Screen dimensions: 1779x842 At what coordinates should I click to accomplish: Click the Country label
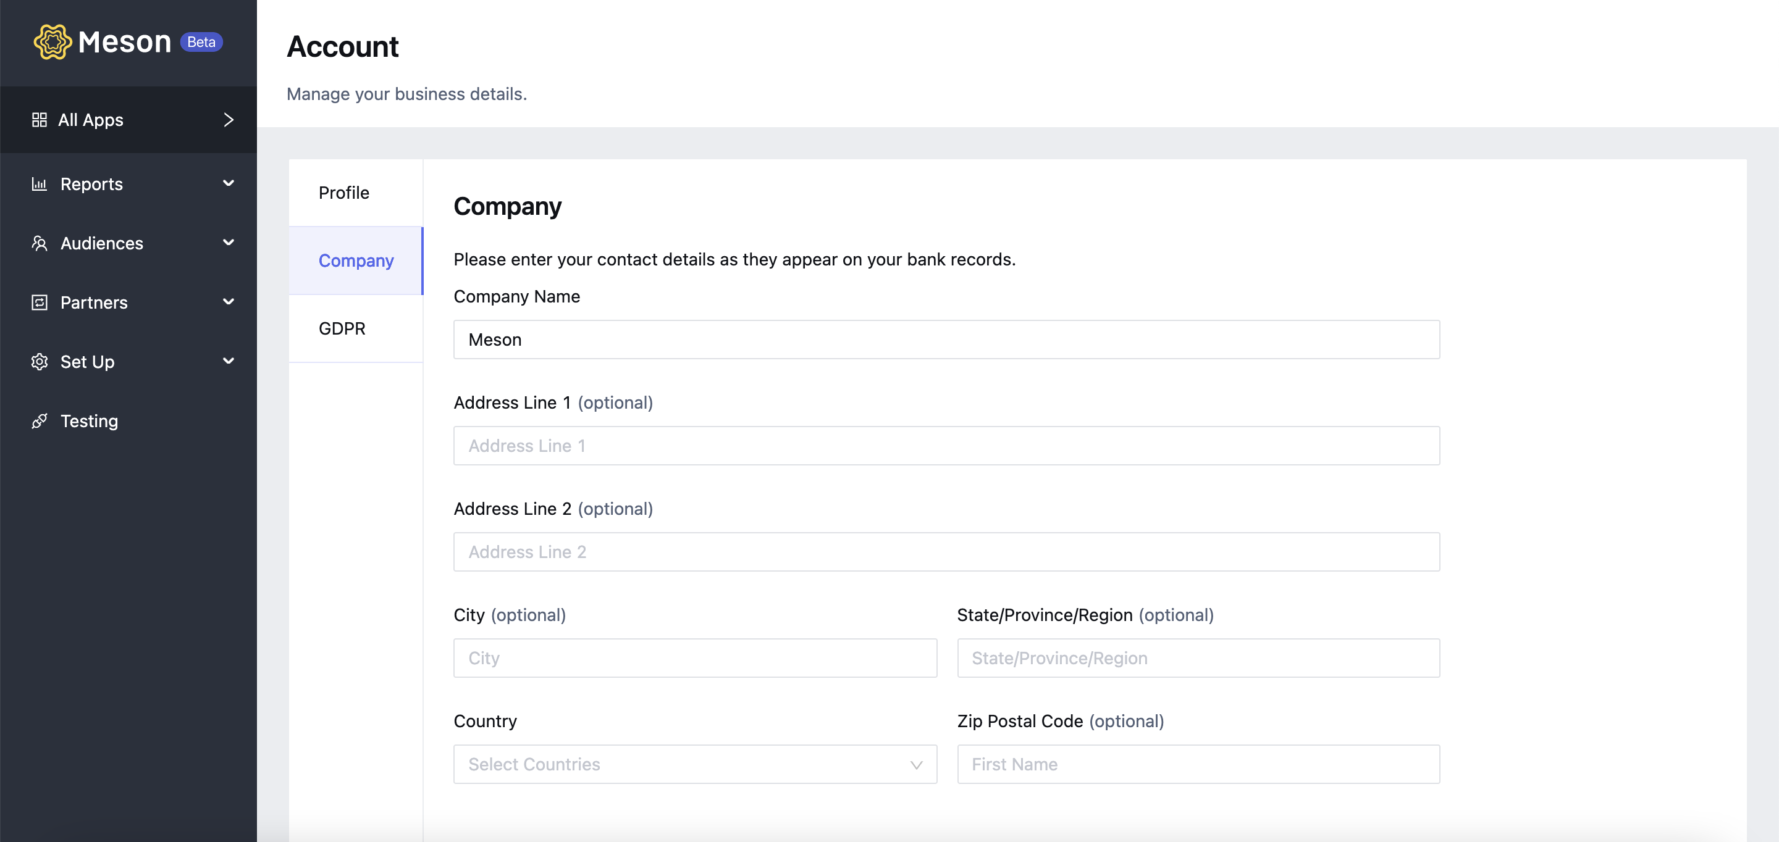tap(485, 721)
